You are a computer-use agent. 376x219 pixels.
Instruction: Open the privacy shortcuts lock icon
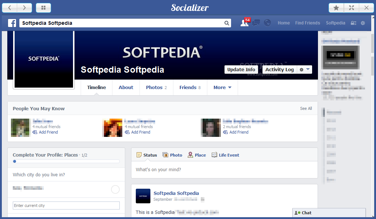click(x=353, y=23)
